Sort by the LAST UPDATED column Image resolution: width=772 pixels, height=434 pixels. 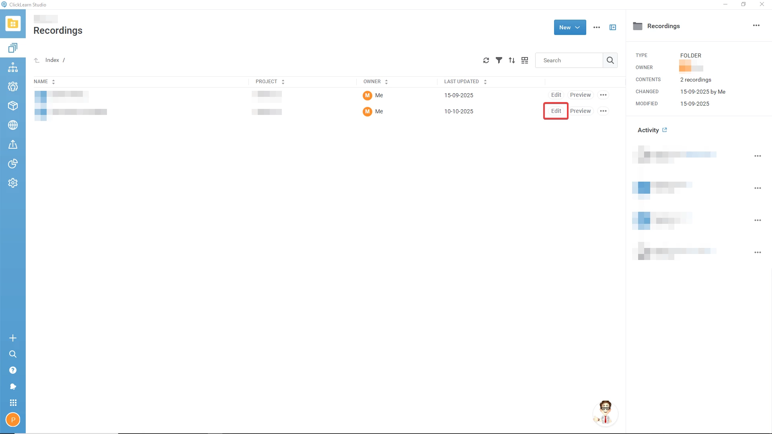461,82
